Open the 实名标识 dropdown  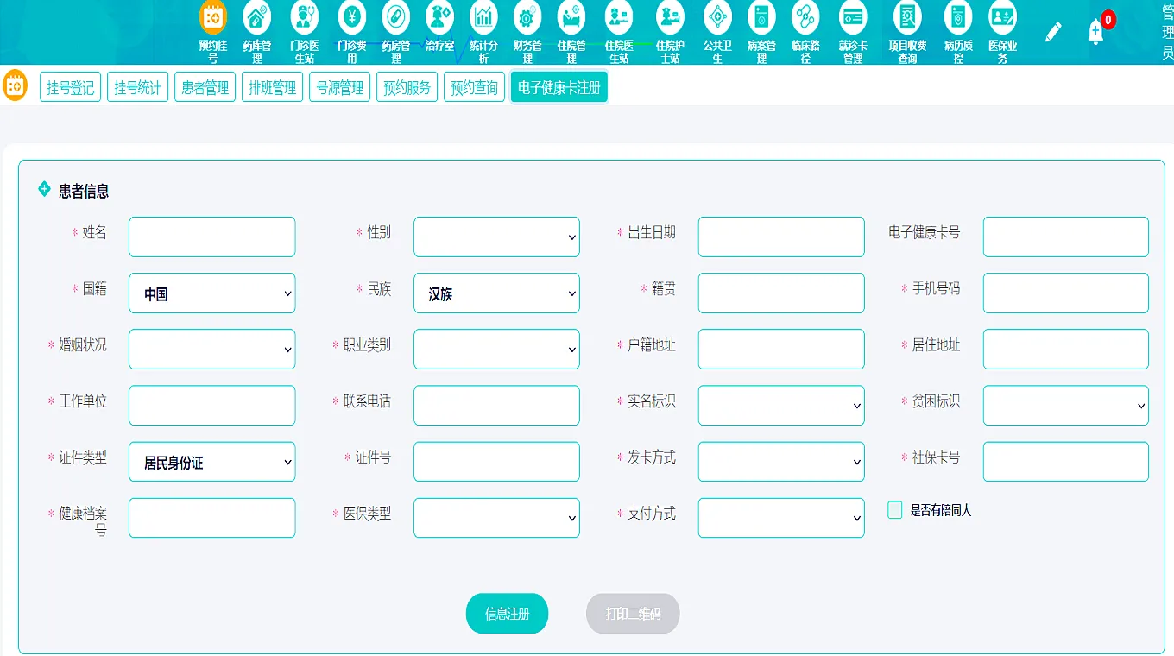781,406
